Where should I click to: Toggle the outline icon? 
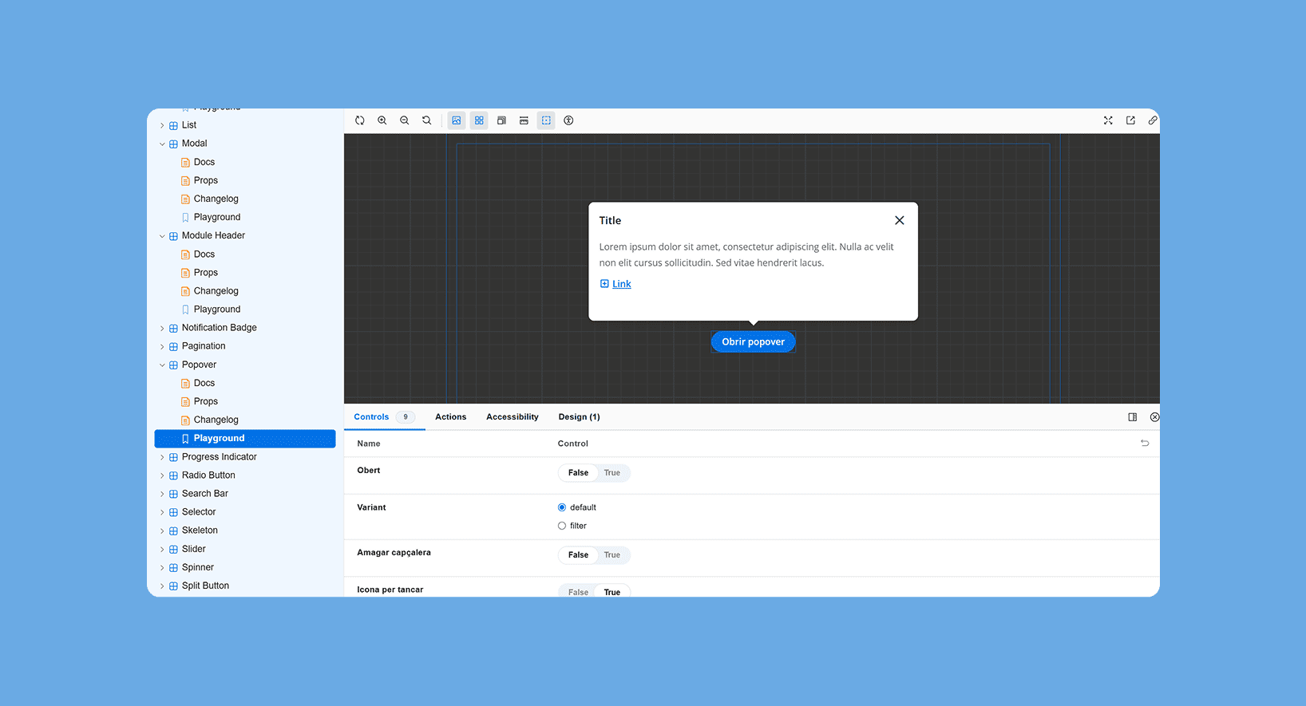coord(546,120)
